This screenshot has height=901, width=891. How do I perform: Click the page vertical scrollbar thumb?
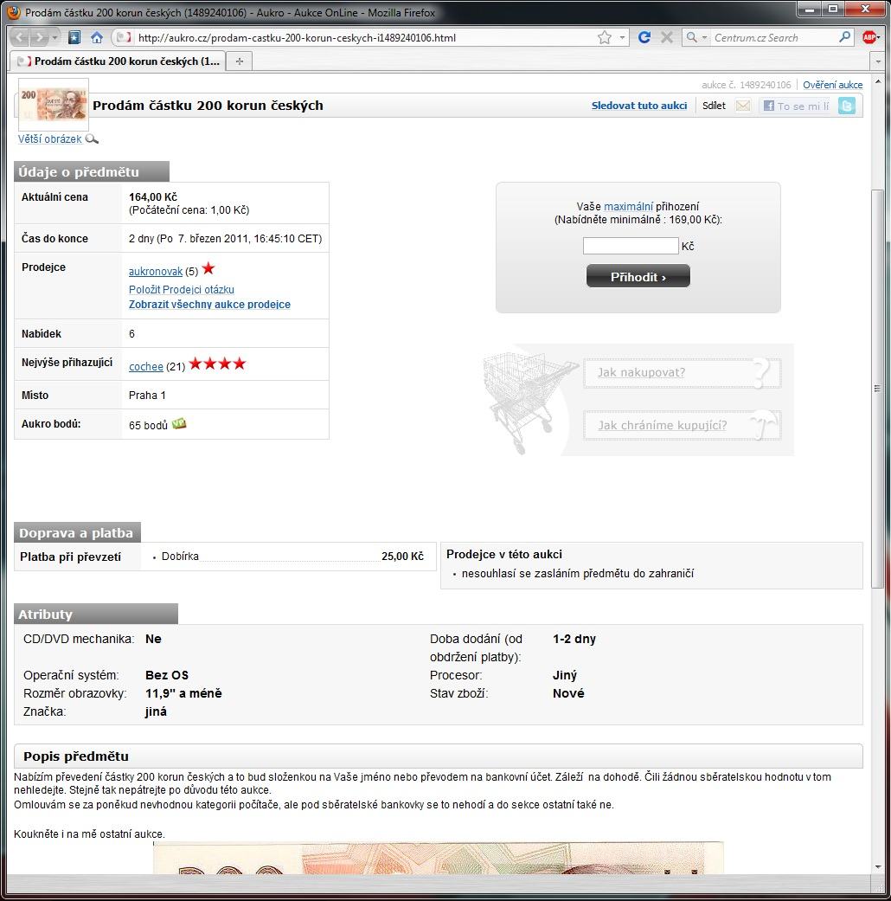[x=877, y=389]
